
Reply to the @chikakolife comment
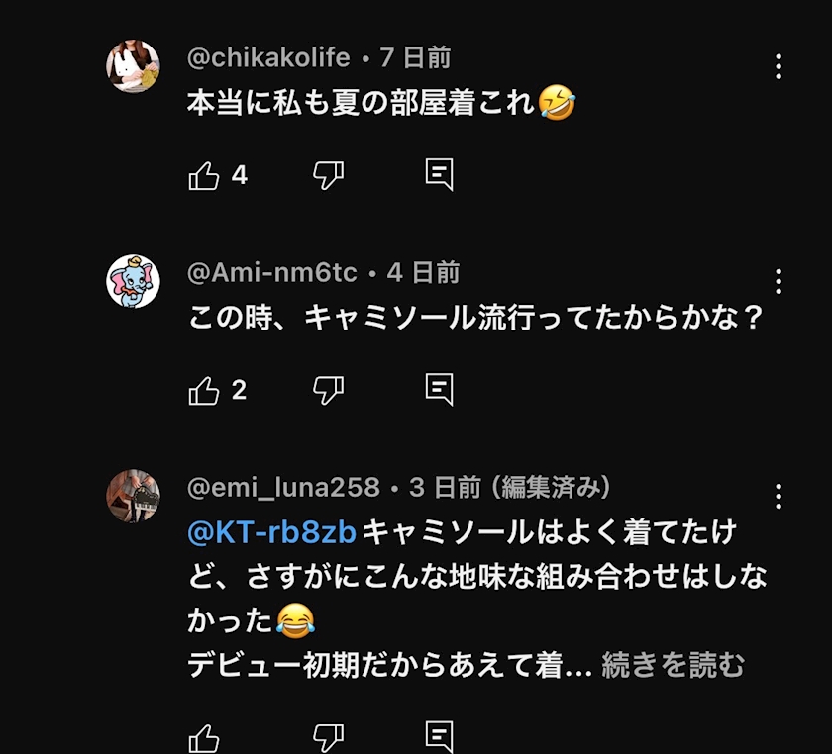tap(439, 175)
